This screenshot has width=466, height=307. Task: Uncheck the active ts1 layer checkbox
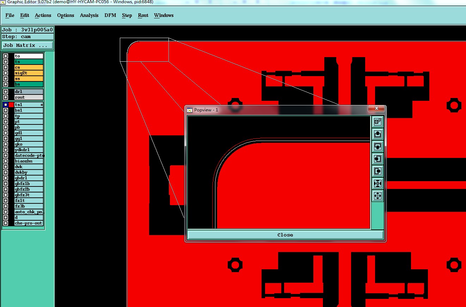[6, 105]
